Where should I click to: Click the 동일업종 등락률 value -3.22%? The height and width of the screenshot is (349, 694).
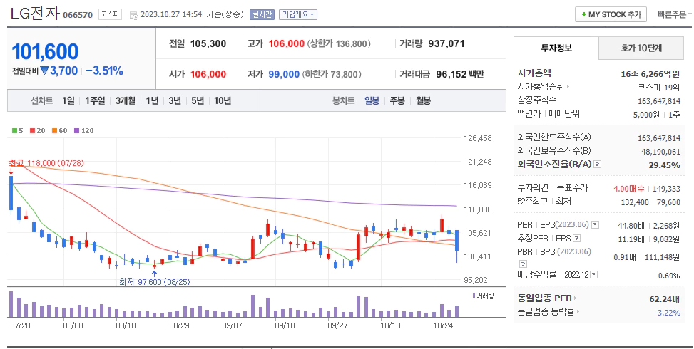click(668, 313)
